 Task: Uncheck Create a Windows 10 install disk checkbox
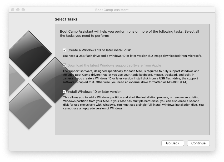point(64,50)
